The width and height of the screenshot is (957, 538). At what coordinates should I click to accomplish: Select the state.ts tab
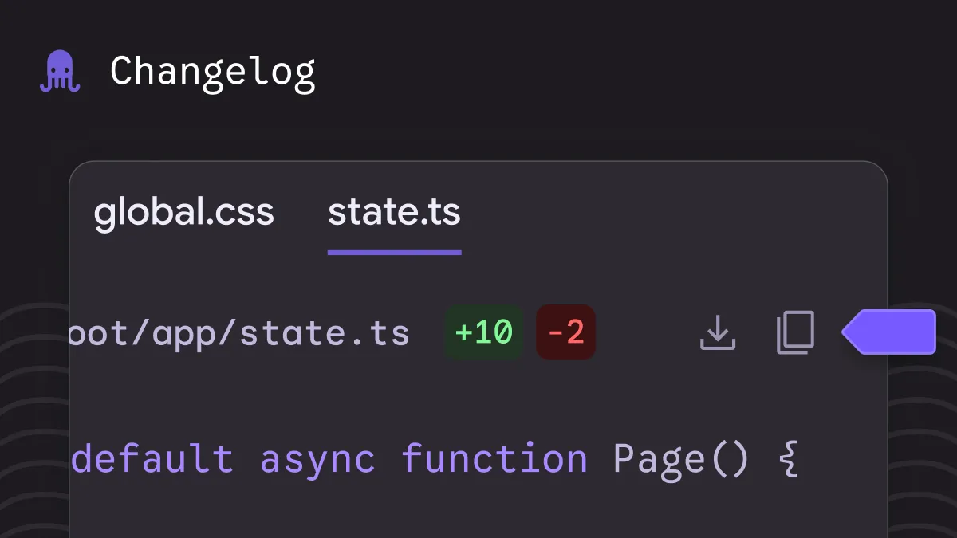(394, 213)
